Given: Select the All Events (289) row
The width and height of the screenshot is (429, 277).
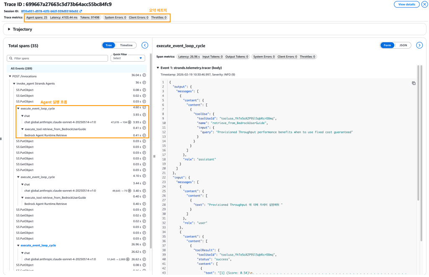Looking at the screenshot, I should [19, 68].
